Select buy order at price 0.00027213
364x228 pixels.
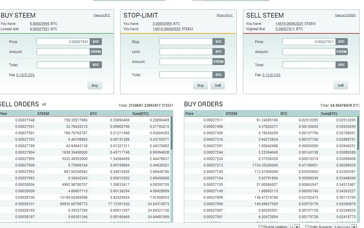click(x=271, y=165)
